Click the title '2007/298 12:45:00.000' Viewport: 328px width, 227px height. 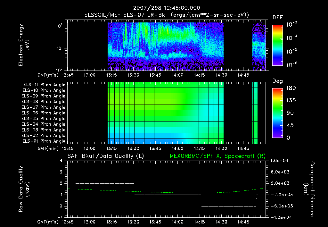click(167, 8)
